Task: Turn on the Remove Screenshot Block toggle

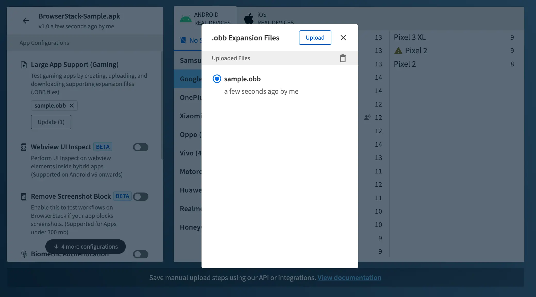Action: pyautogui.click(x=140, y=197)
